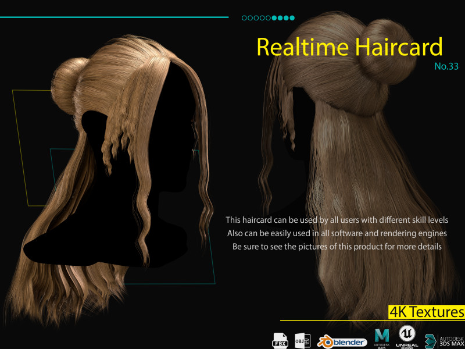Click the yellow line under '4K Textures'
This screenshot has height=349, width=465.
point(372,320)
